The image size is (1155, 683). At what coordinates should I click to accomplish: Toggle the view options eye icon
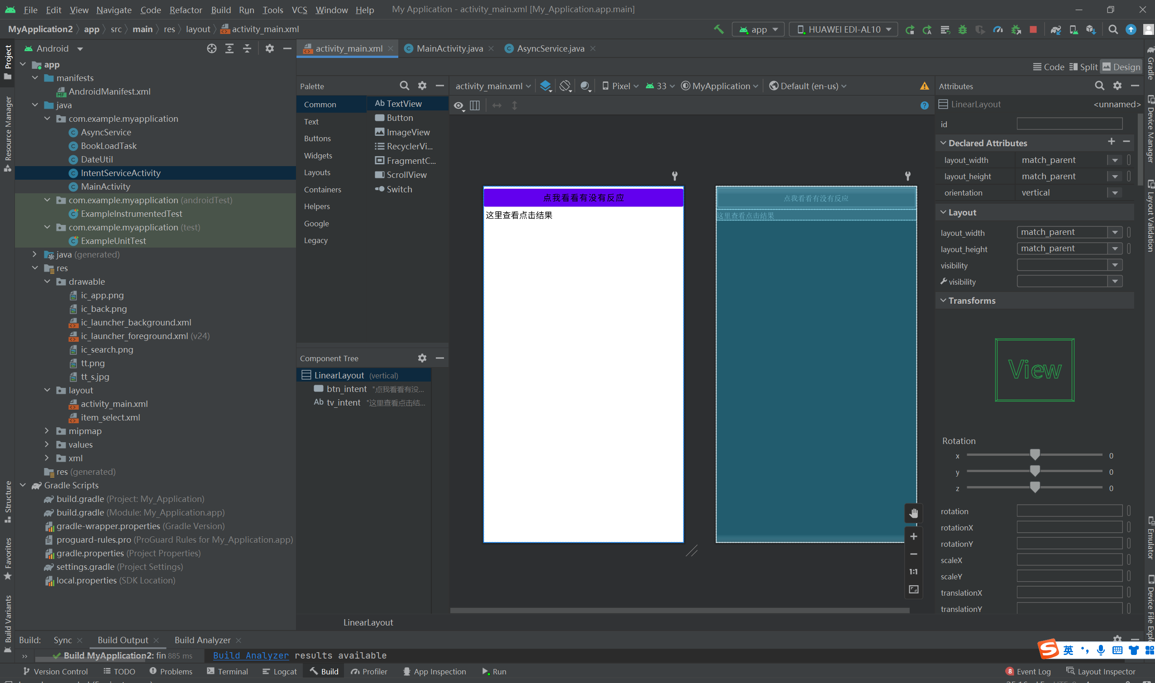click(458, 106)
